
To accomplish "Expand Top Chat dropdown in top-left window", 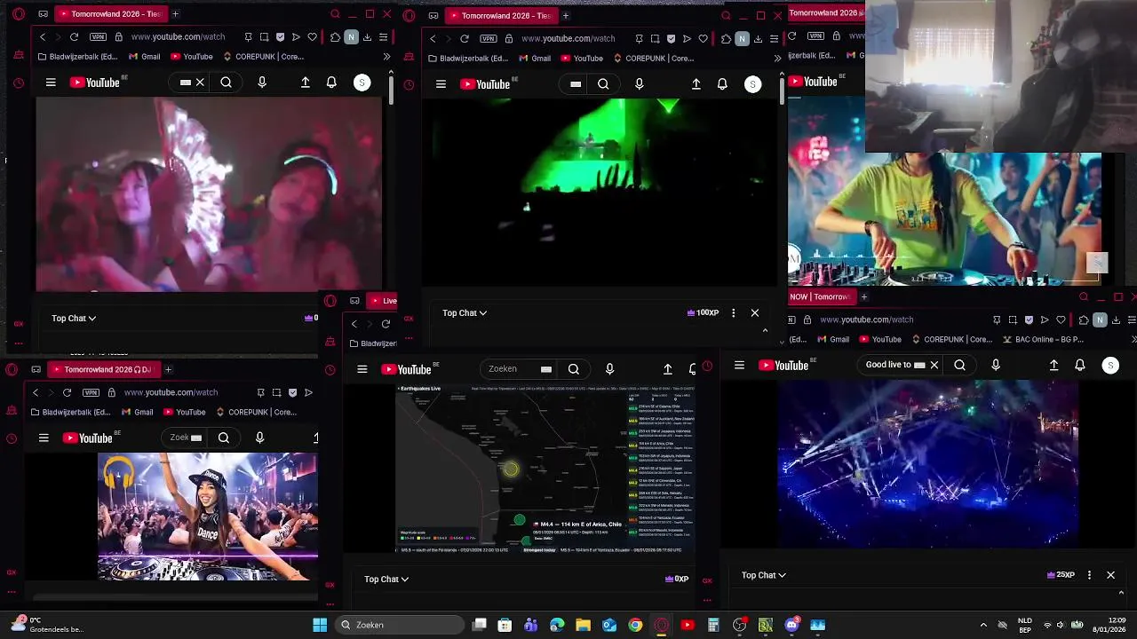I will (74, 318).
